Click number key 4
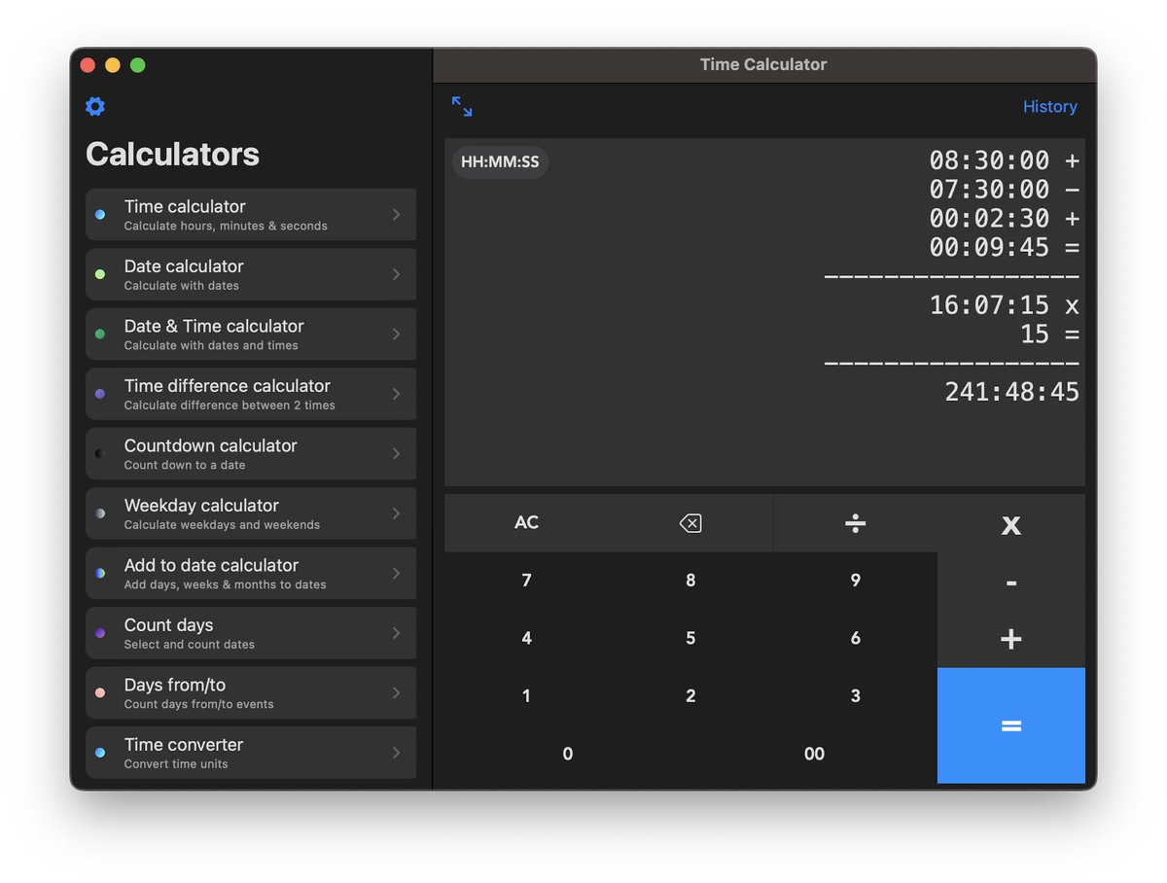The width and height of the screenshot is (1167, 883). coord(526,638)
